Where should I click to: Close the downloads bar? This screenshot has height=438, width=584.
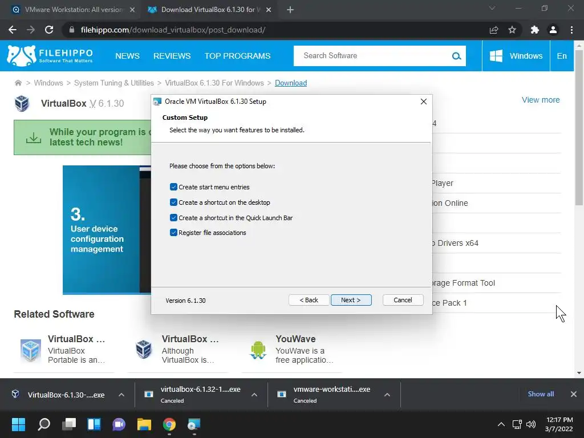click(574, 394)
